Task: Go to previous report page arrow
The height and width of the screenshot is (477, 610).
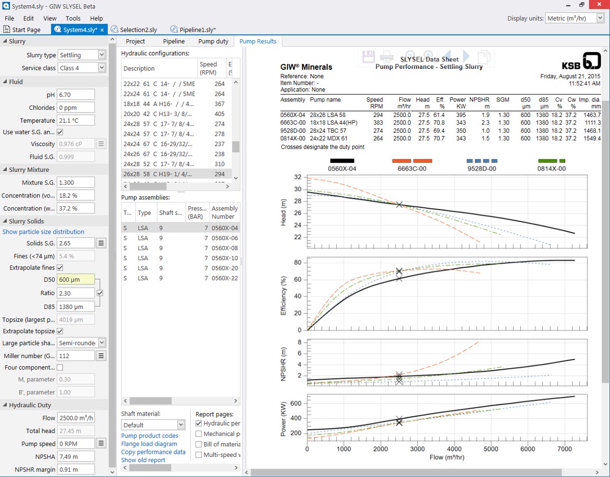Action: [x=447, y=56]
